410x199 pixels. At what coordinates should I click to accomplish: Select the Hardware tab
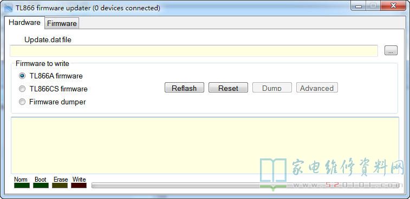tap(24, 23)
